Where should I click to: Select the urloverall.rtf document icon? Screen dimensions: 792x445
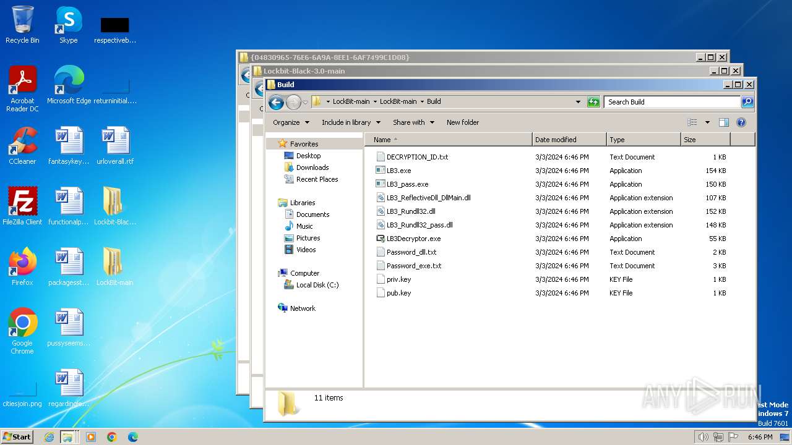pos(115,146)
